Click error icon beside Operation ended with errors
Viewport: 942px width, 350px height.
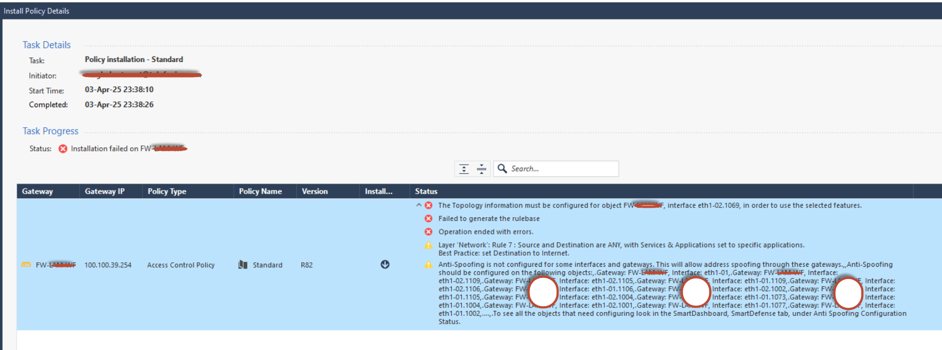(x=428, y=232)
